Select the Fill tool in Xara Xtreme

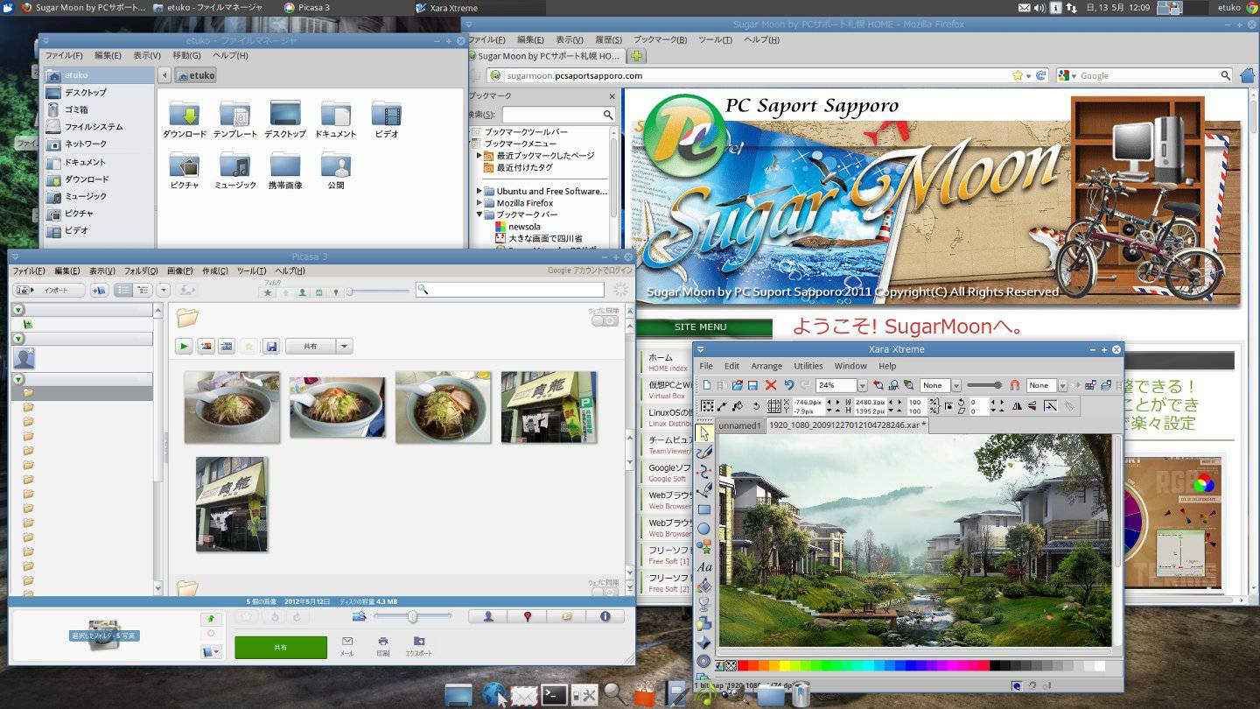pos(704,586)
